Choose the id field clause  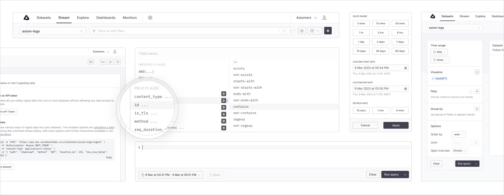141,105
